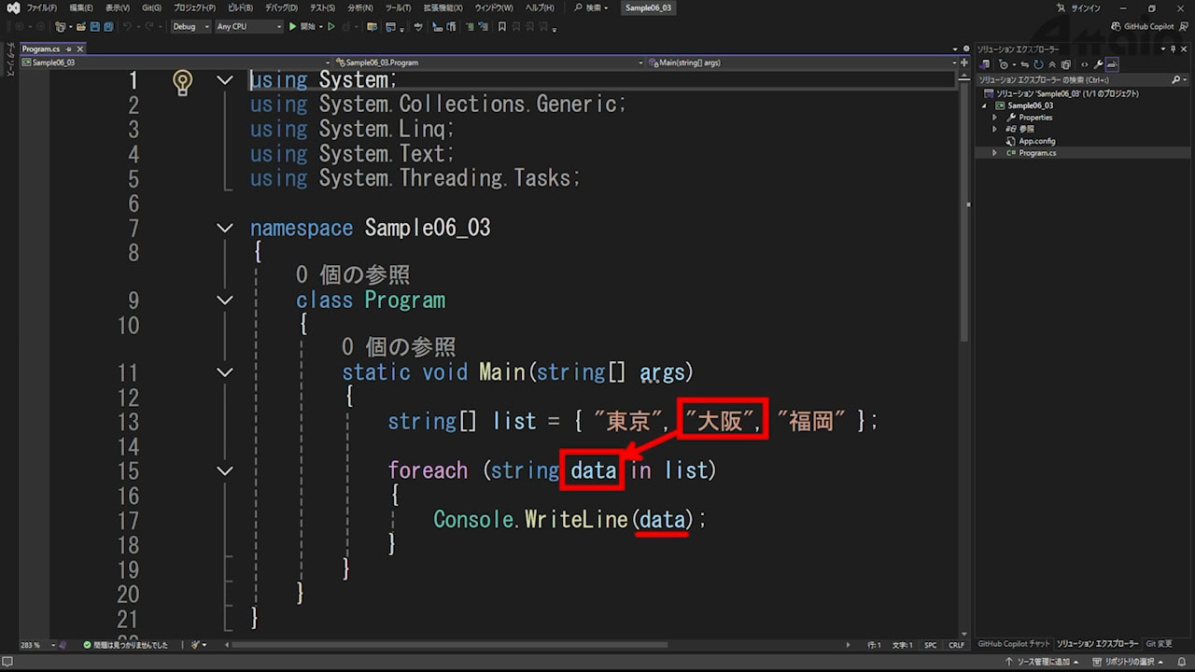Click the Start debugging green play button

[x=292, y=26]
